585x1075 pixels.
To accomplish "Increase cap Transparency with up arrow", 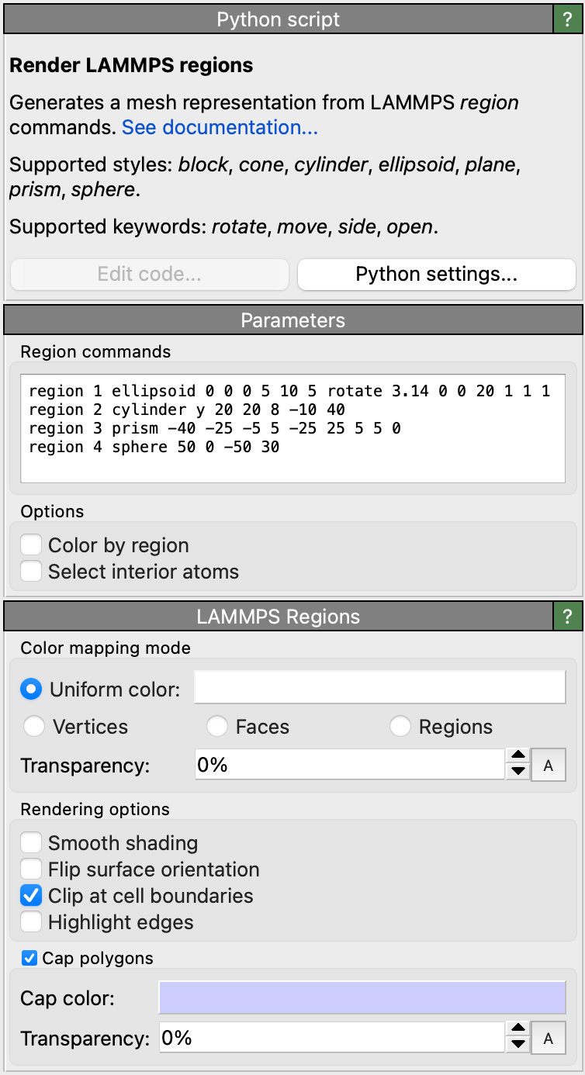I will 519,1030.
